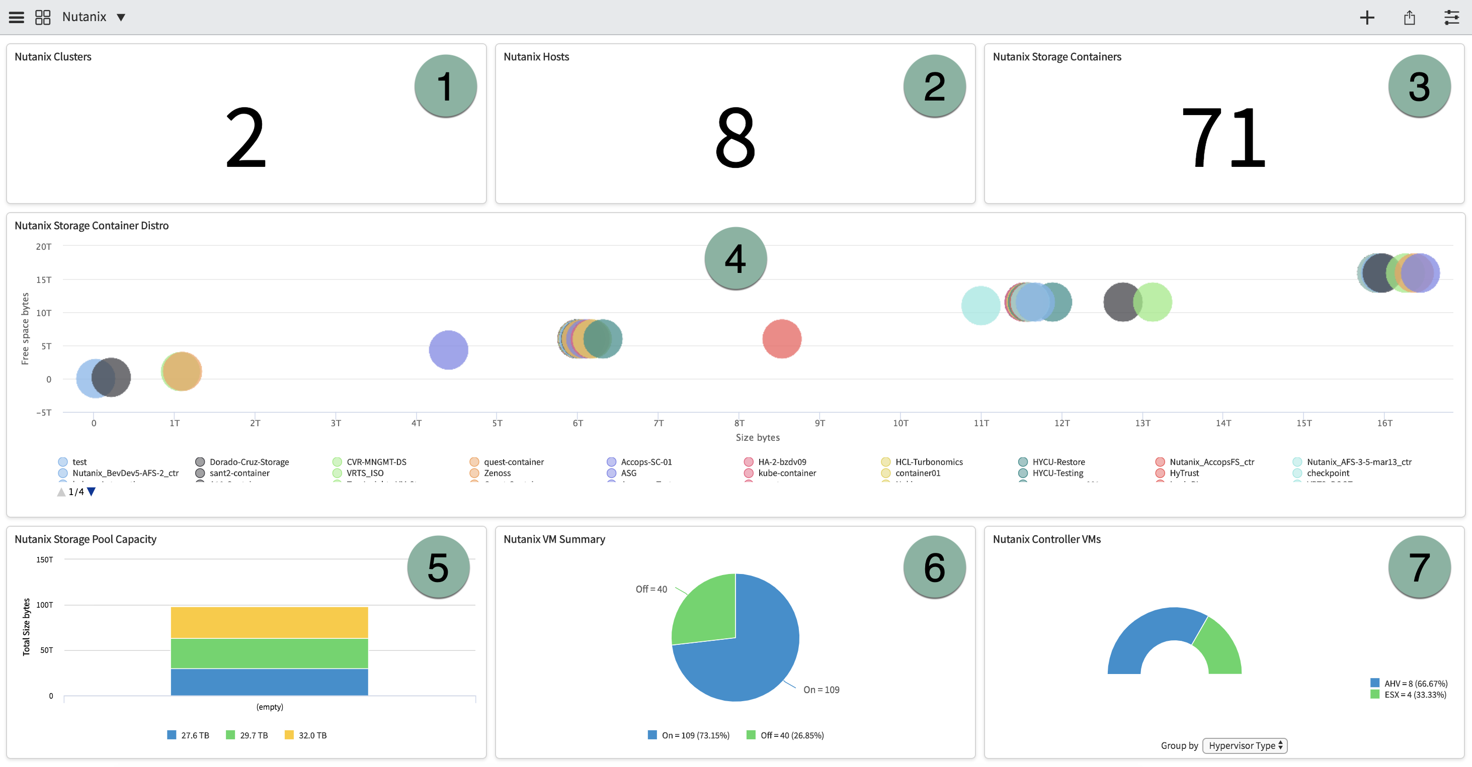Toggle 29.7 TB legend swatch
This screenshot has height=767, width=1472.
pyautogui.click(x=248, y=735)
